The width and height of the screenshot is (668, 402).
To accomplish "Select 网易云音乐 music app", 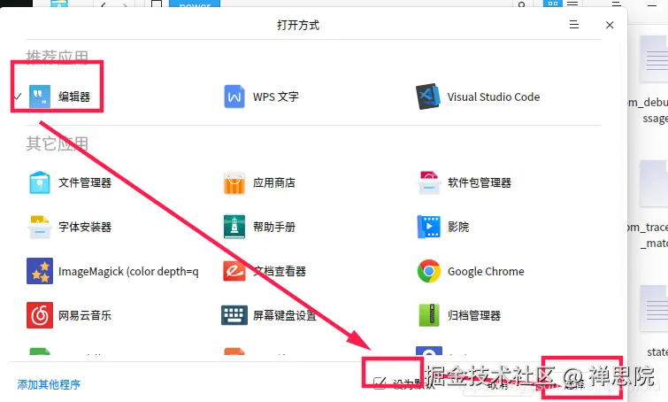I will tap(69, 315).
